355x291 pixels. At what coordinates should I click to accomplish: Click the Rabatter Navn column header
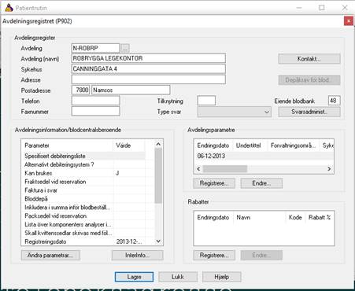259,217
